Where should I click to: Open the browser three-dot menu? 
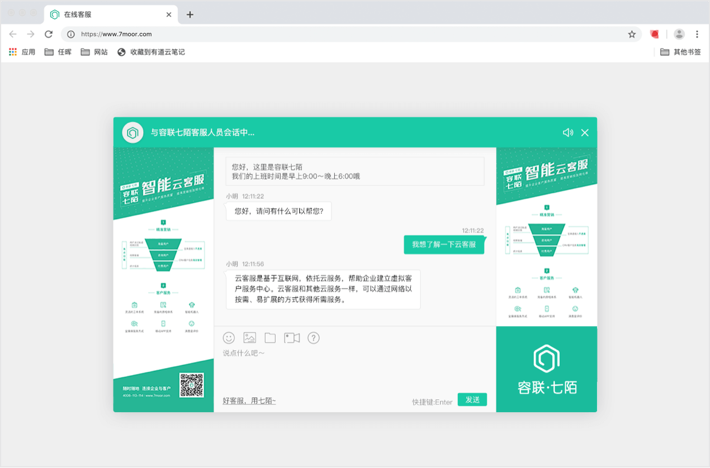click(x=697, y=34)
